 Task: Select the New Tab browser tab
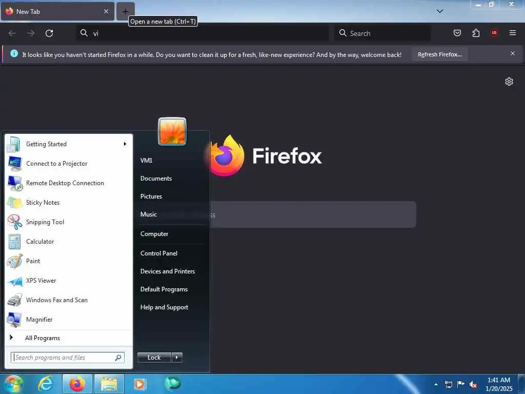coord(57,11)
